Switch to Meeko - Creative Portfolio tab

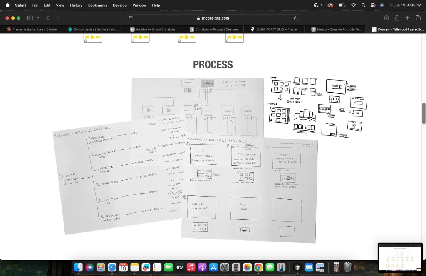(x=336, y=29)
